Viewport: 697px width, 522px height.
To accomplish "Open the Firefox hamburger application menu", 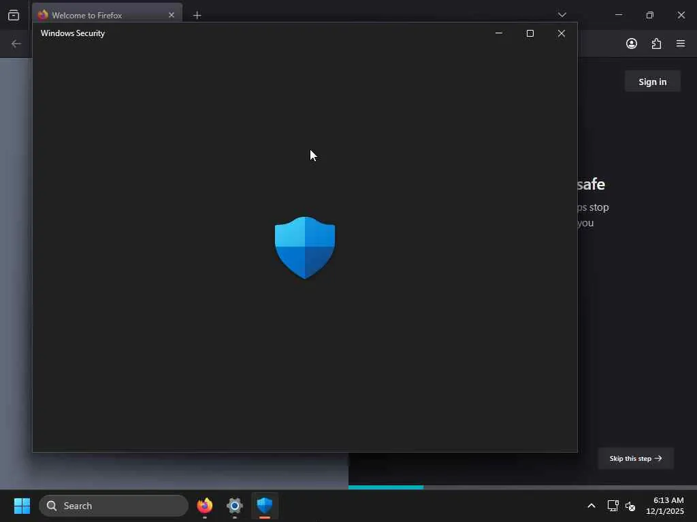I will tap(681, 43).
